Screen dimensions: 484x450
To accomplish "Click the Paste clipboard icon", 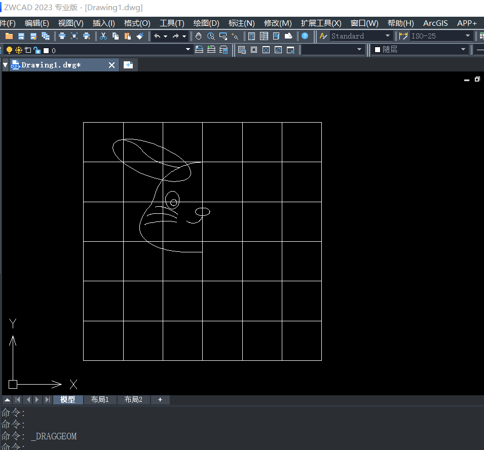I will 128,36.
